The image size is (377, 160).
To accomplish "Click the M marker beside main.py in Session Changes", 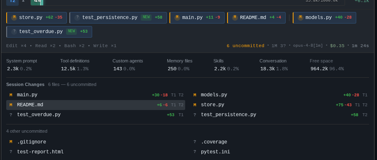I will pyautogui.click(x=11, y=95).
